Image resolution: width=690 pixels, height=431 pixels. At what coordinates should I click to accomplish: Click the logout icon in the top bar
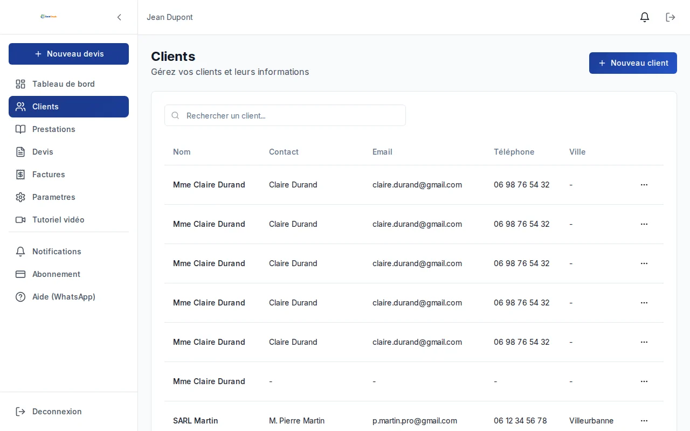coord(671,17)
